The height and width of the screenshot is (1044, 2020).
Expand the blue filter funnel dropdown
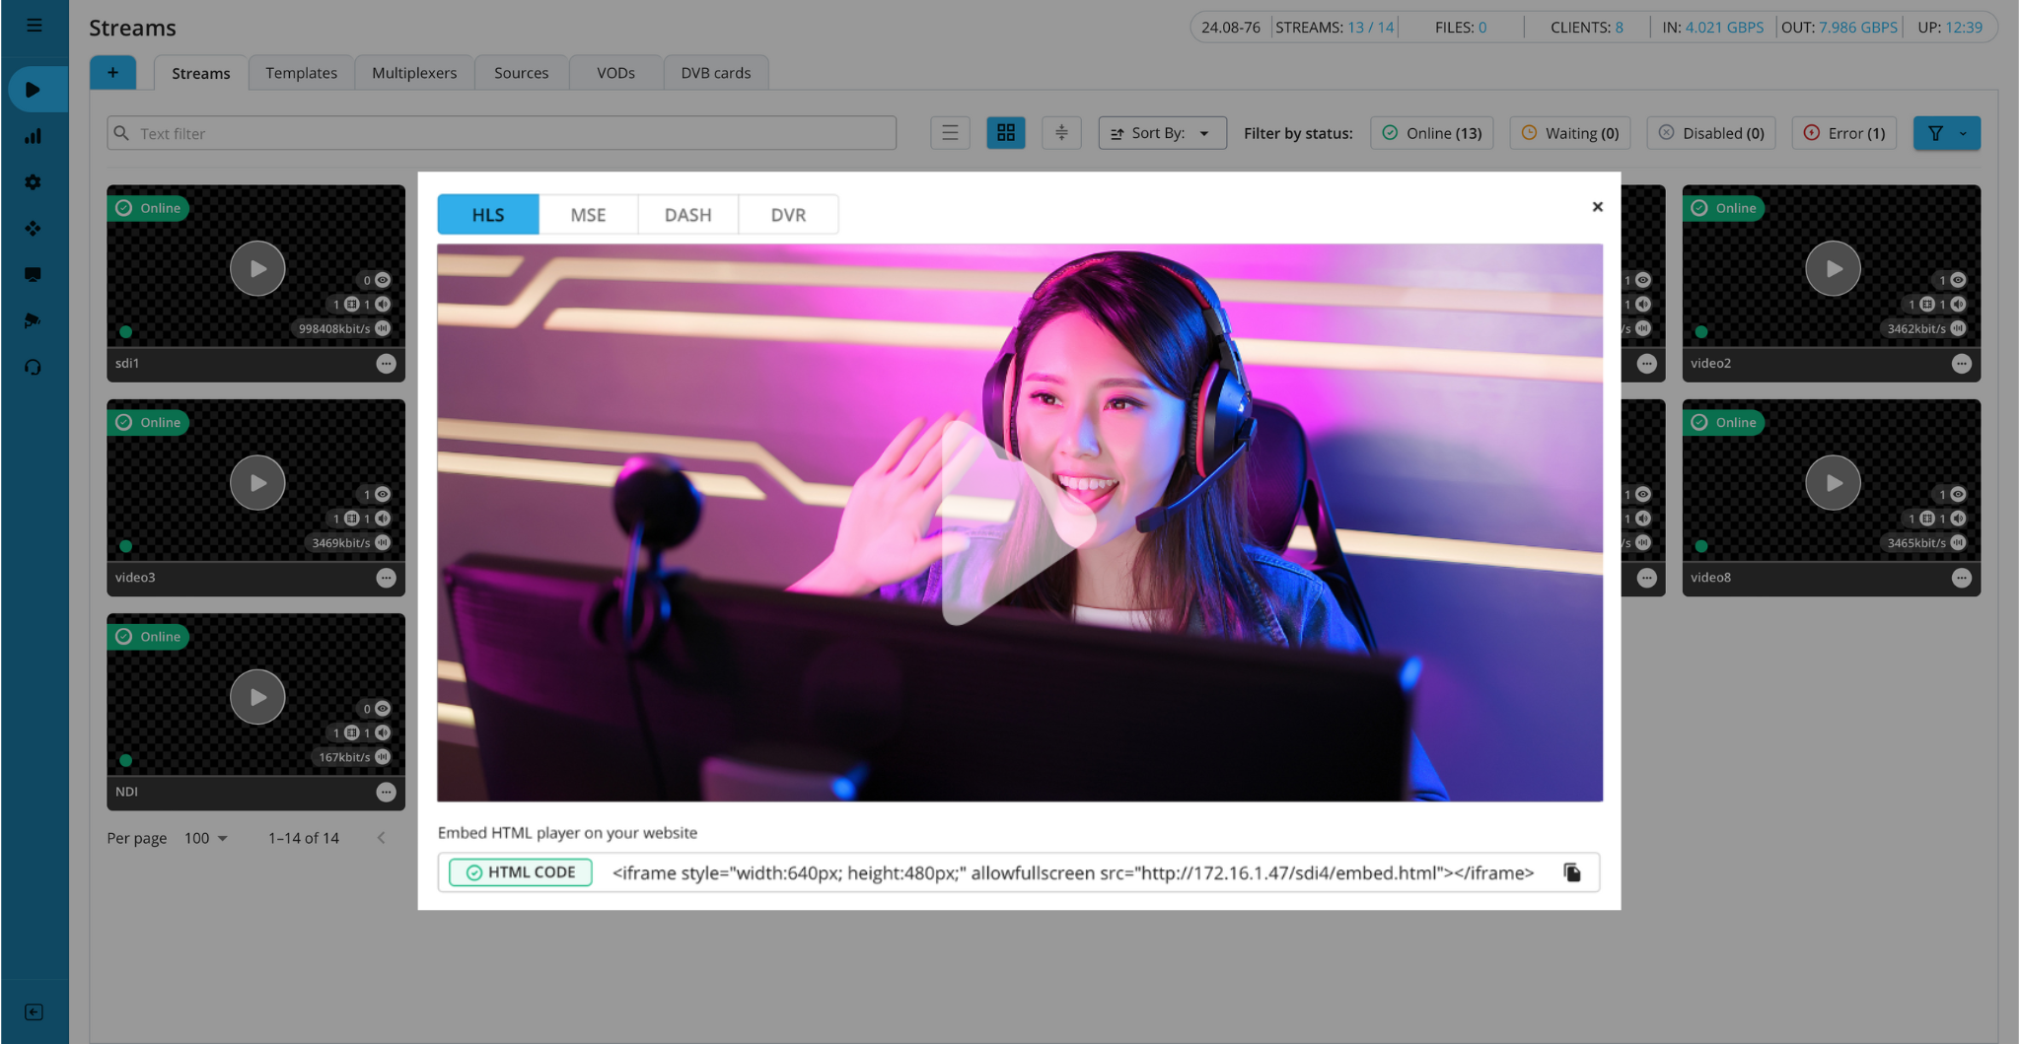[1946, 133]
